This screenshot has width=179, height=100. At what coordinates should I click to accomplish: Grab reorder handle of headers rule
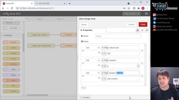pyautogui.click(x=83, y=63)
